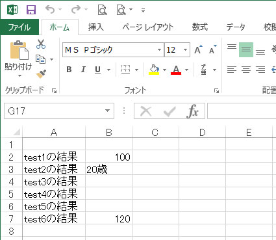Toggle Bold formatting
The image size is (276, 240).
point(69,70)
